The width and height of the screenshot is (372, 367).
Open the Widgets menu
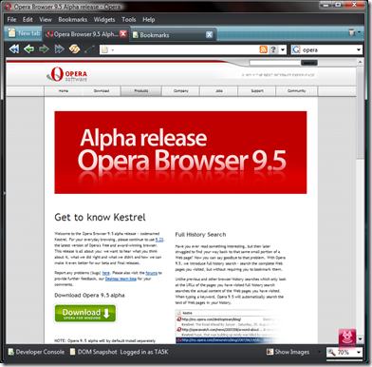(x=104, y=20)
